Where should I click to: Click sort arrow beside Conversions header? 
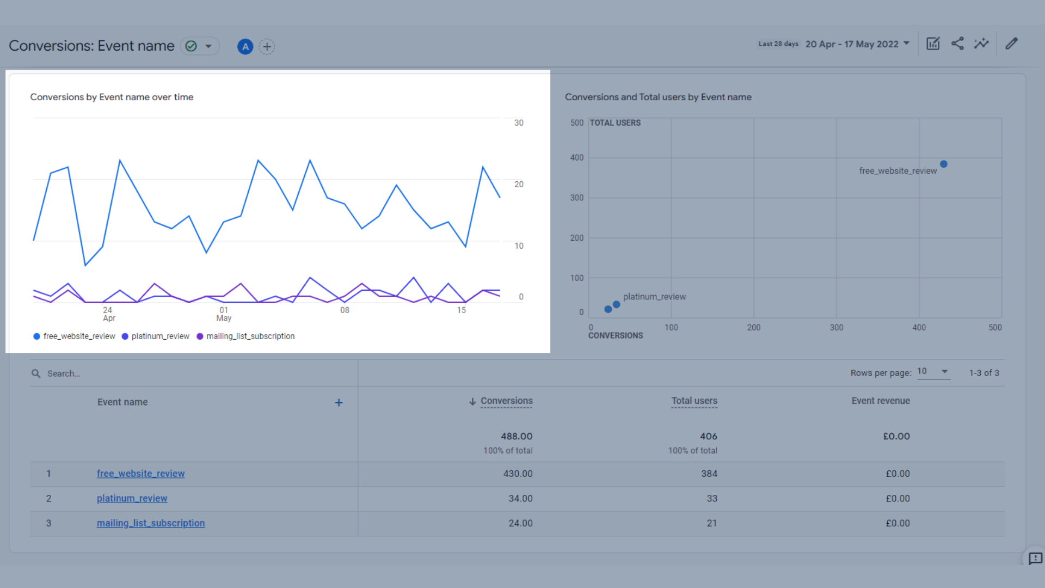tap(472, 402)
